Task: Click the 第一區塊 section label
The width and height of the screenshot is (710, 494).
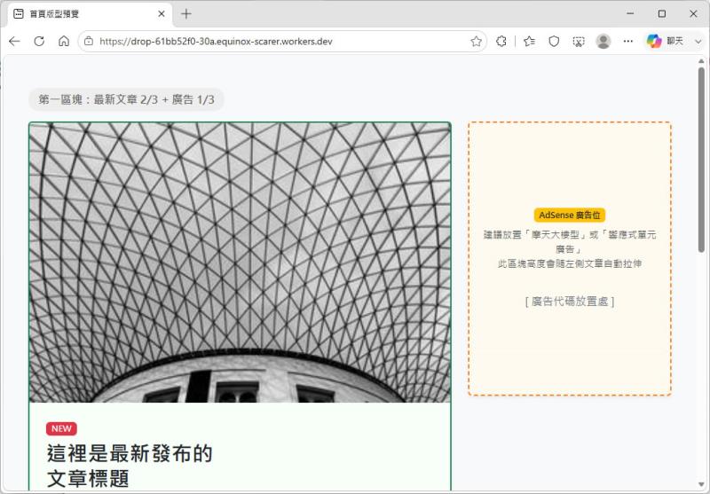Action: tap(126, 99)
